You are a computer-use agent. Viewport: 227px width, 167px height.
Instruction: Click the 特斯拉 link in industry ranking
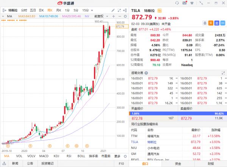point(151,141)
